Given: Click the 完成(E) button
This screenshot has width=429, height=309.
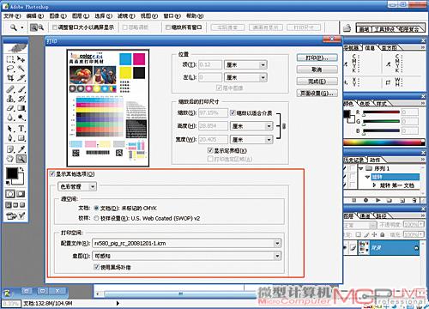Looking at the screenshot, I should 317,82.
